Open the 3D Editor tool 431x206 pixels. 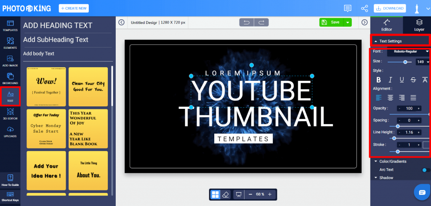coord(10,114)
